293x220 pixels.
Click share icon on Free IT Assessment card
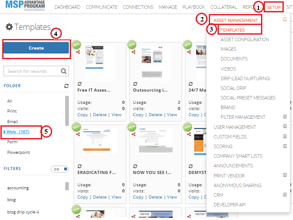pos(78,52)
